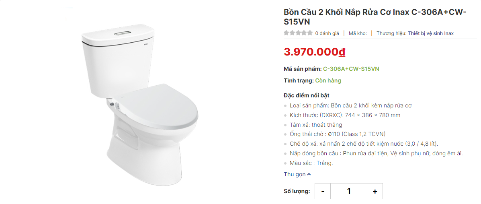Image resolution: width=481 pixels, height=204 pixels.
Task: Decrease quantity with the minus button
Action: coord(323,191)
